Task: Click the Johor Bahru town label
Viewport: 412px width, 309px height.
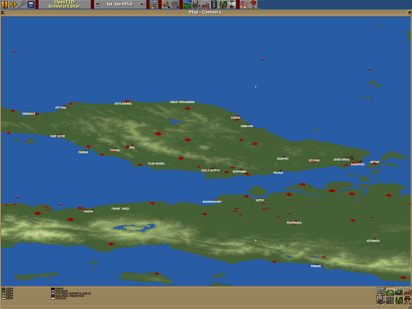Action: pyautogui.click(x=342, y=159)
